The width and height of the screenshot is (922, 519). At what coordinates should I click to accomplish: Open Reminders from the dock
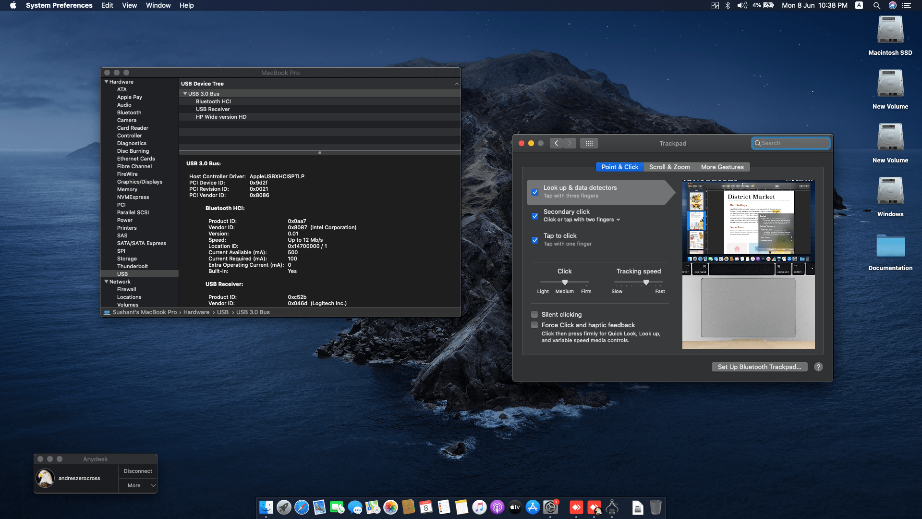[x=444, y=507]
